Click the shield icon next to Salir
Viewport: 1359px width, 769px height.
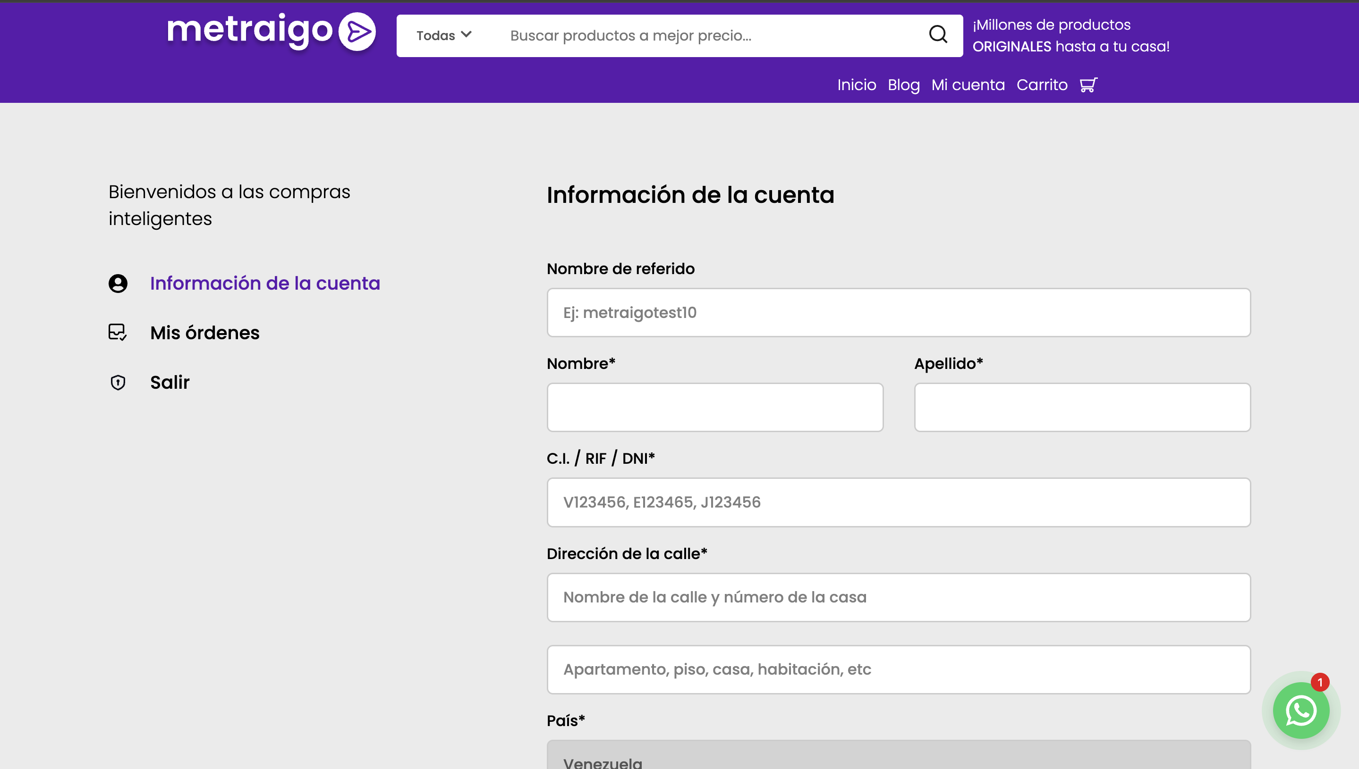tap(118, 383)
